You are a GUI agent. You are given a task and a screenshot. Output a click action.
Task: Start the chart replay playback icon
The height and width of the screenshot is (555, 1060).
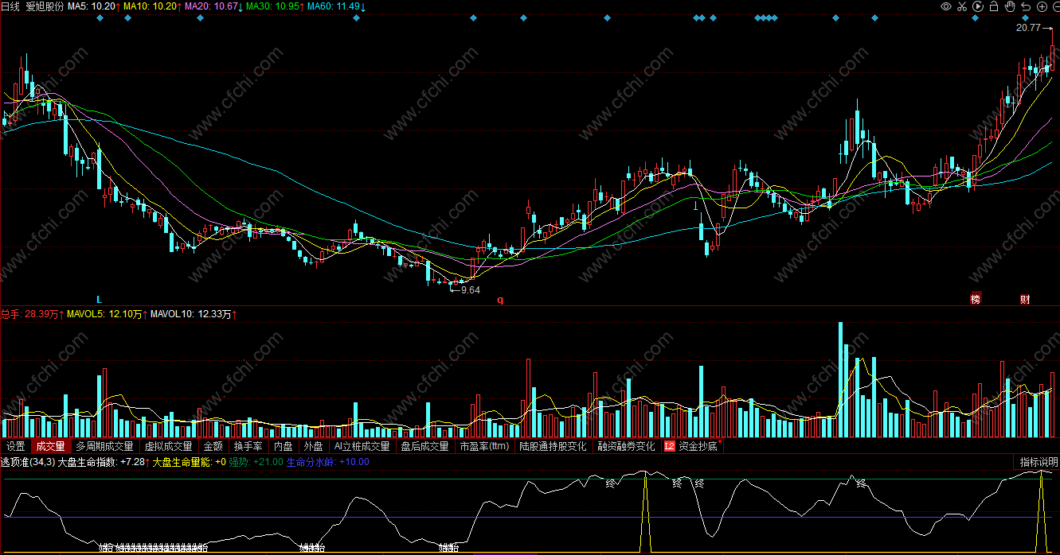pyautogui.click(x=978, y=6)
